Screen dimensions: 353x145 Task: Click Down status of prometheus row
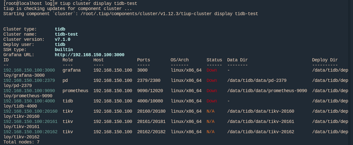[212, 91]
